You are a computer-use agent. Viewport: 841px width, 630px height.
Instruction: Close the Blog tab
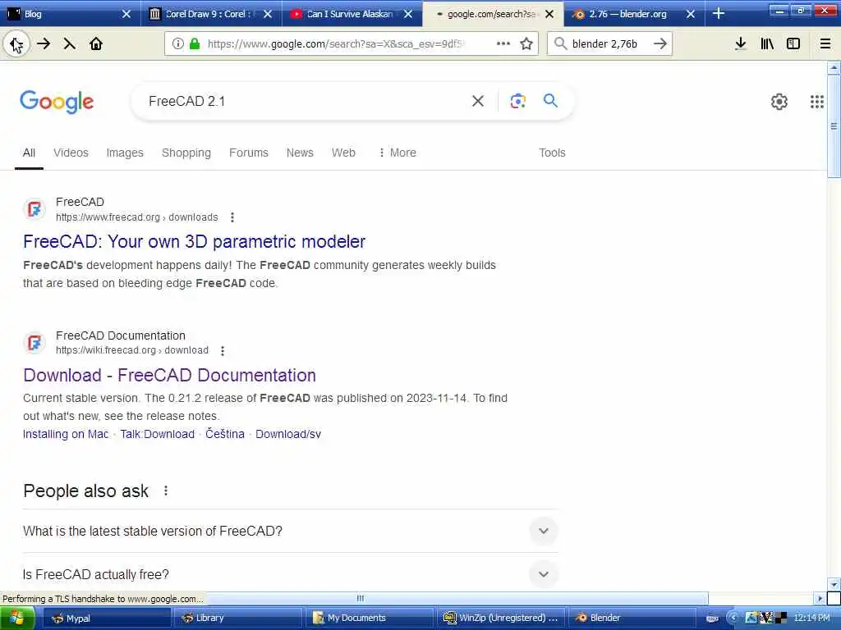[126, 14]
